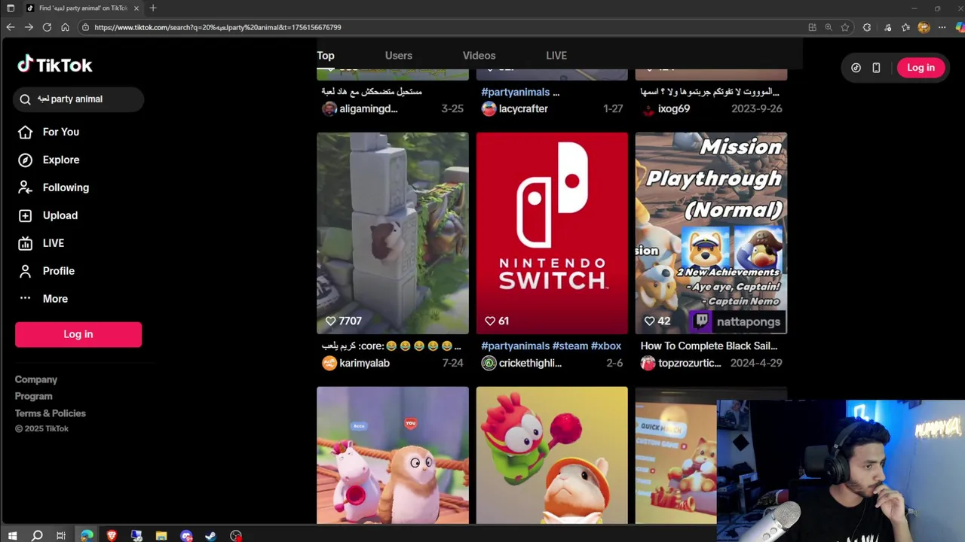Open the aligamingd... username link
This screenshot has width=965, height=542.
368,108
